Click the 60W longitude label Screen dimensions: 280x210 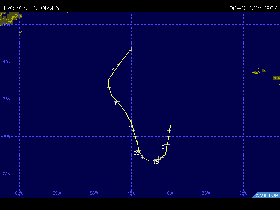click(x=19, y=193)
